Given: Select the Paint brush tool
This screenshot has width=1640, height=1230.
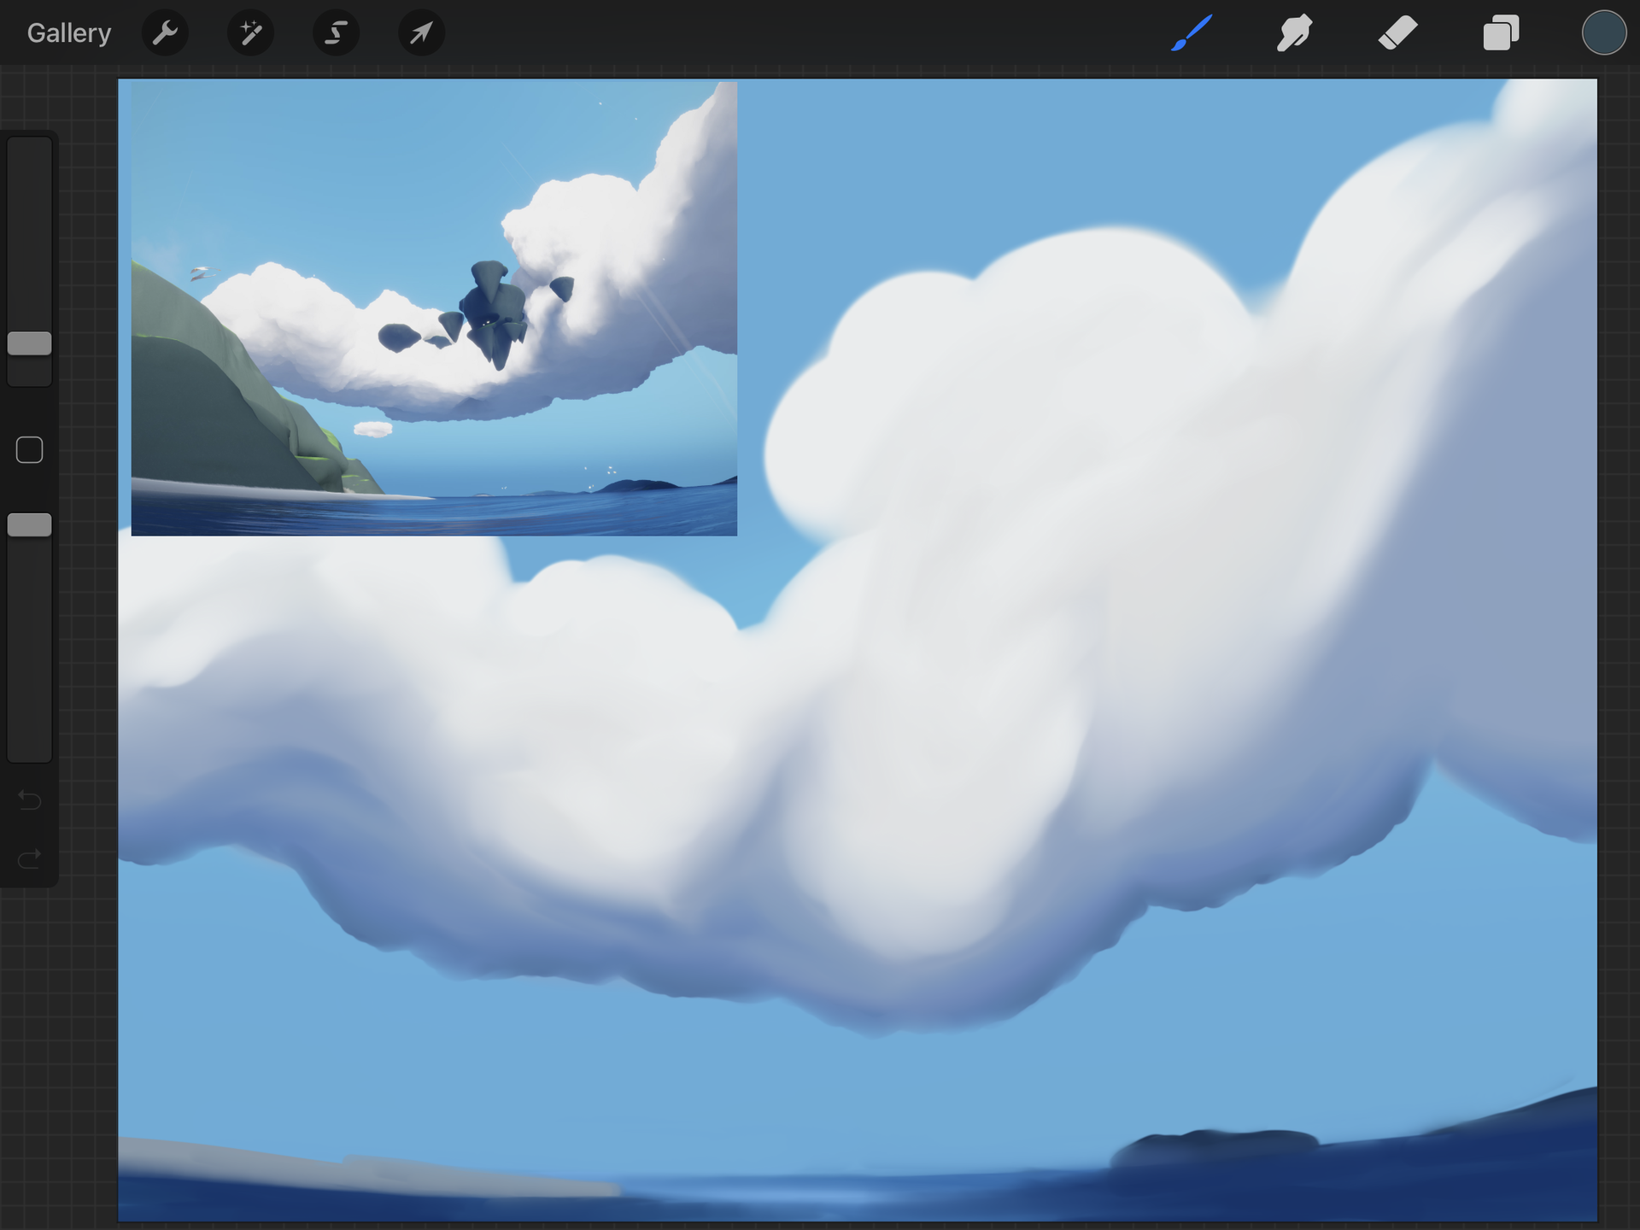Looking at the screenshot, I should pyautogui.click(x=1192, y=33).
